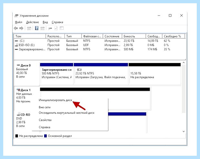Viewport: 200px width, 159px height.
Task: Sort by the Файловая с... column header
Action: [x=92, y=36]
